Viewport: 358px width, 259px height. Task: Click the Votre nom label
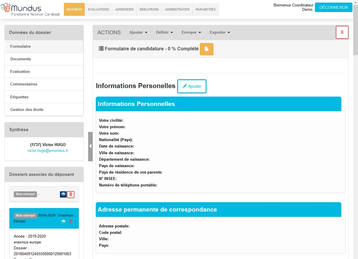[109, 133]
